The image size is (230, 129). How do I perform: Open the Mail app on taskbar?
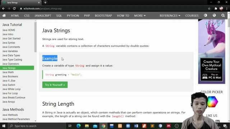click(x=95, y=126)
